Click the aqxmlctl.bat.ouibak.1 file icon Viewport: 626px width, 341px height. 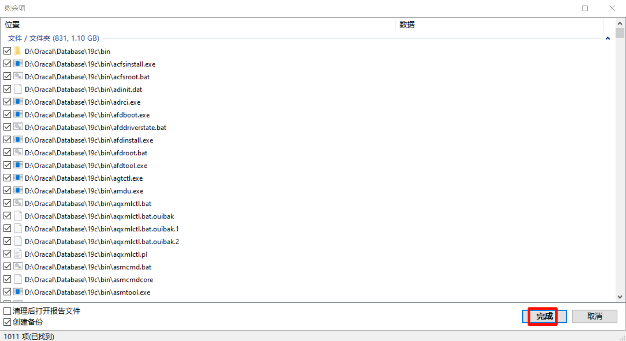[x=18, y=229]
